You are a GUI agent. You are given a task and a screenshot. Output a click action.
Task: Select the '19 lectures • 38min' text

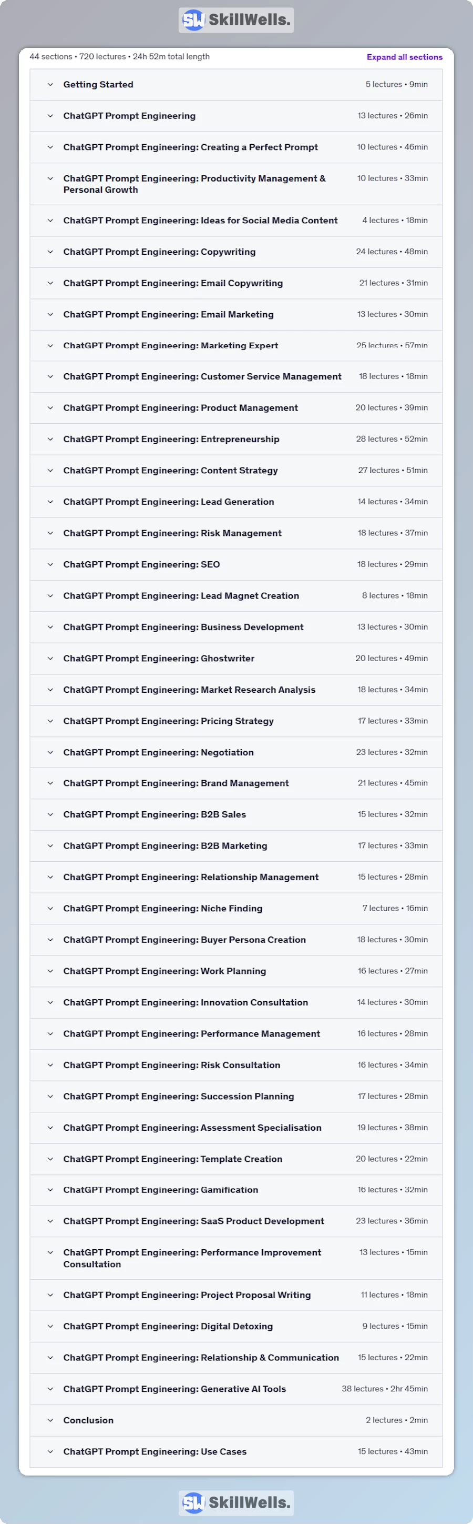tap(393, 1128)
